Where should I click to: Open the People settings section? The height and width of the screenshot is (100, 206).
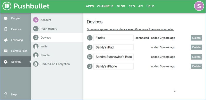[57, 55]
